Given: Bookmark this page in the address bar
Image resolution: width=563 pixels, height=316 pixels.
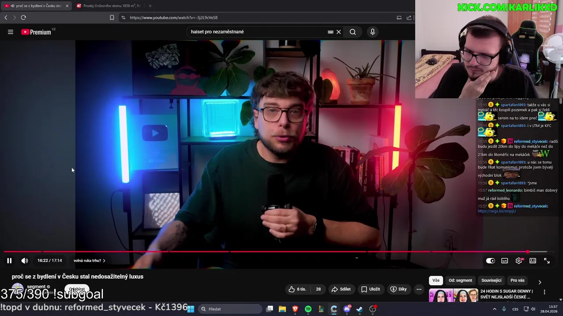Looking at the screenshot, I should (x=112, y=18).
